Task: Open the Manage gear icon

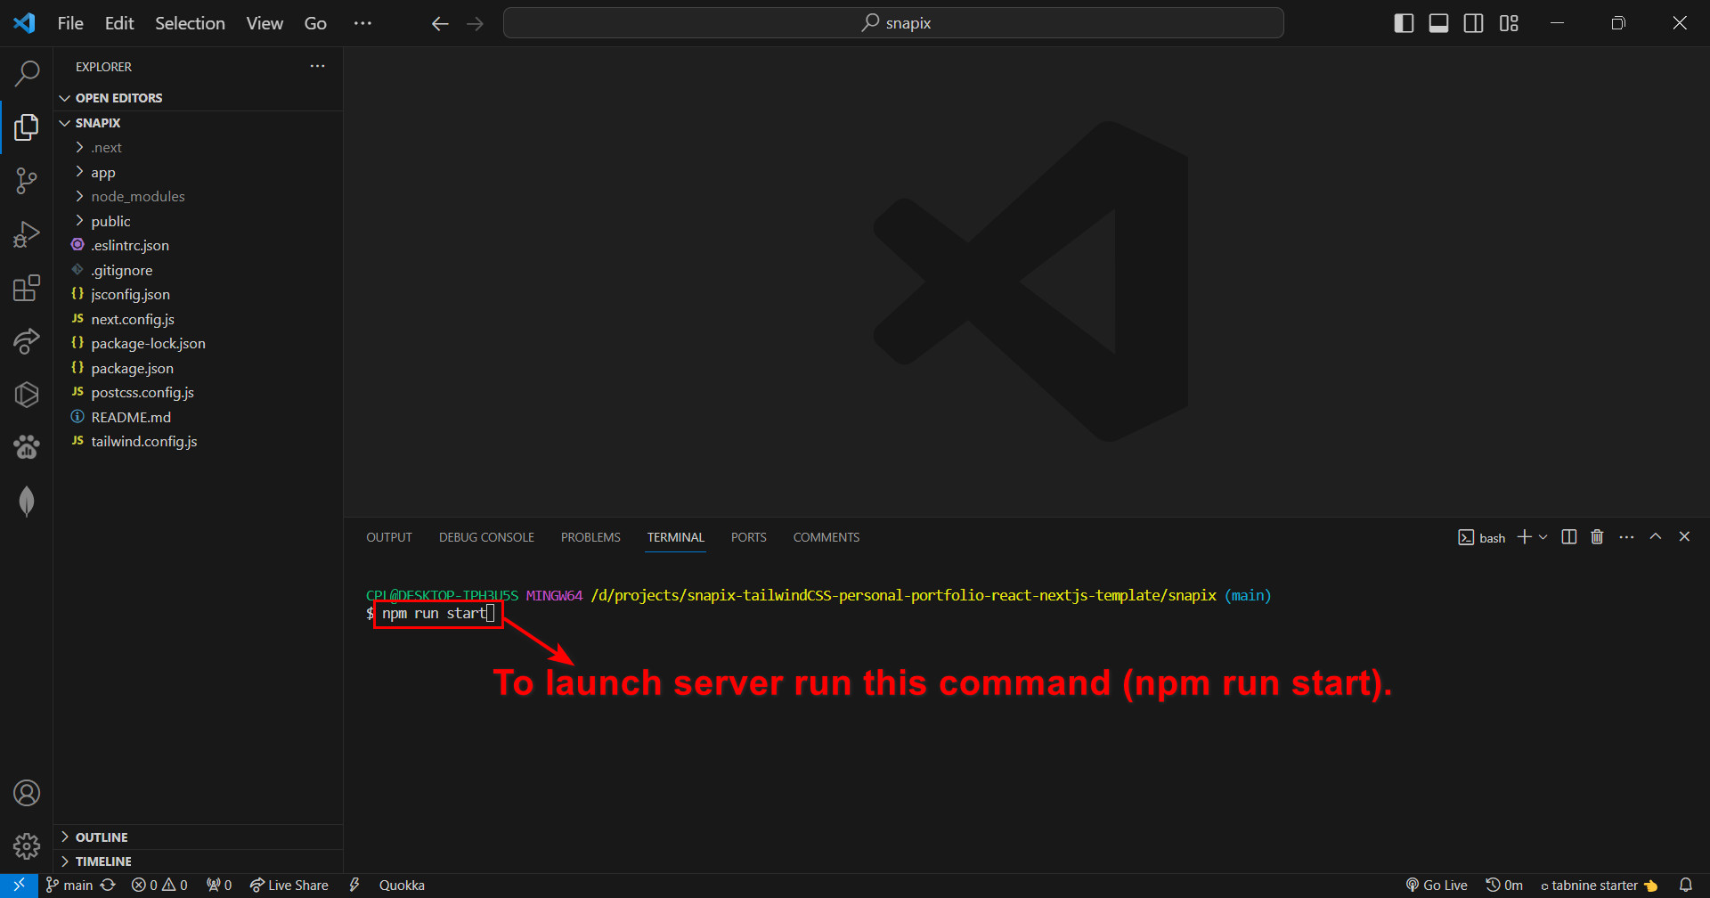Action: tap(27, 845)
